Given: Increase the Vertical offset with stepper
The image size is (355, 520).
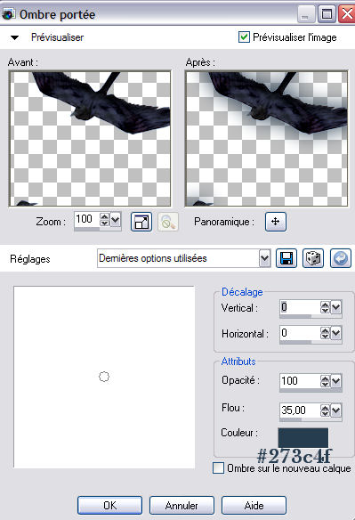Looking at the screenshot, I should (x=325, y=305).
